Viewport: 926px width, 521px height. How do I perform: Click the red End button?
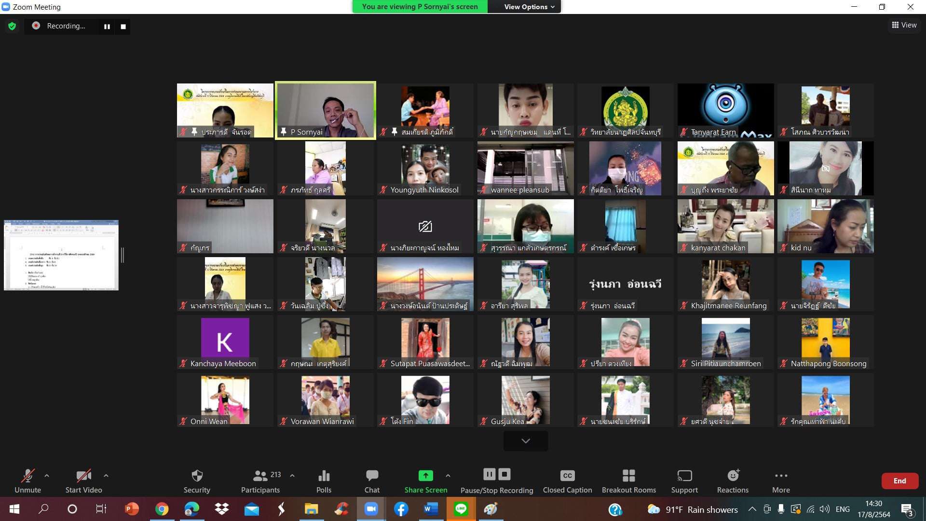[899, 480]
